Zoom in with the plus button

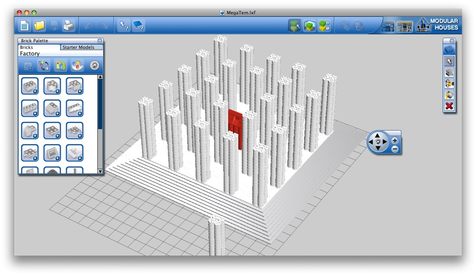coord(395,140)
